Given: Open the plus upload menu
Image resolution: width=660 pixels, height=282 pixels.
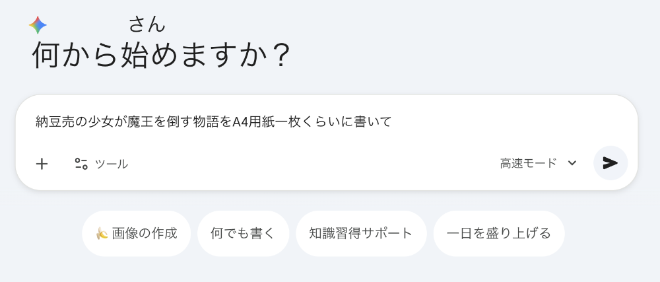Looking at the screenshot, I should (42, 164).
